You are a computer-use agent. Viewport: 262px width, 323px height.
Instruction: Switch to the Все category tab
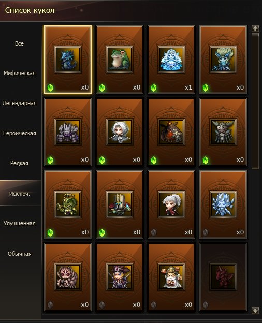pos(19,43)
